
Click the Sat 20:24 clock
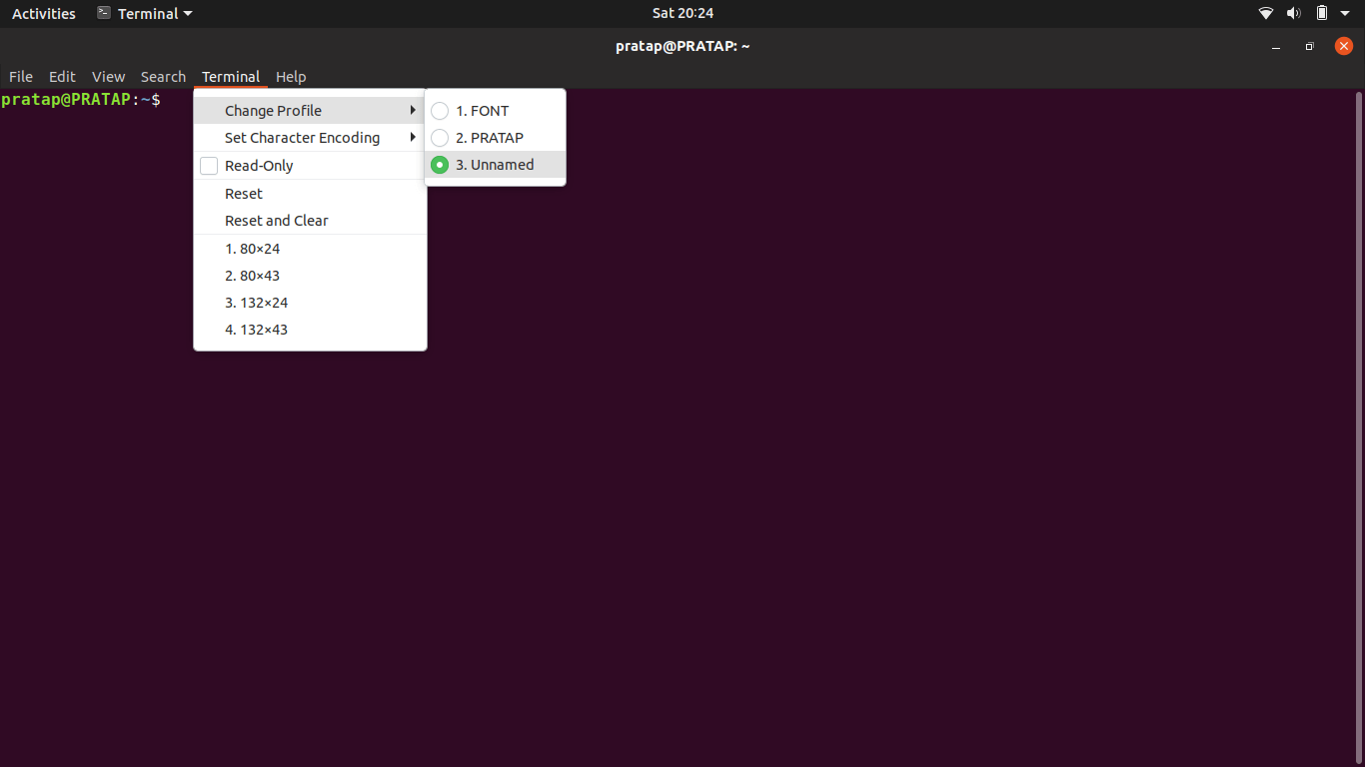pyautogui.click(x=682, y=13)
